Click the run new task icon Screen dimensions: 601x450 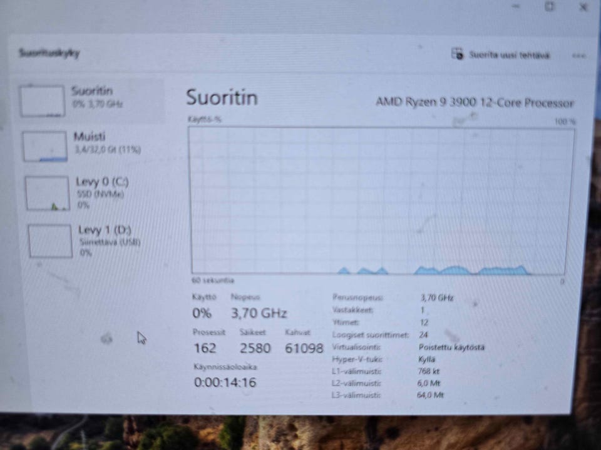click(x=456, y=54)
